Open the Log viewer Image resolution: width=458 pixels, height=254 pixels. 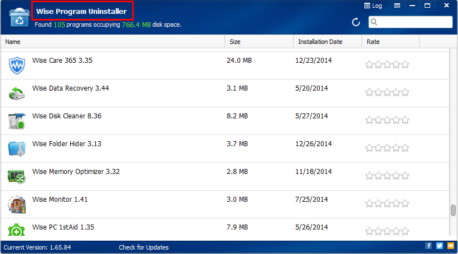tap(373, 6)
